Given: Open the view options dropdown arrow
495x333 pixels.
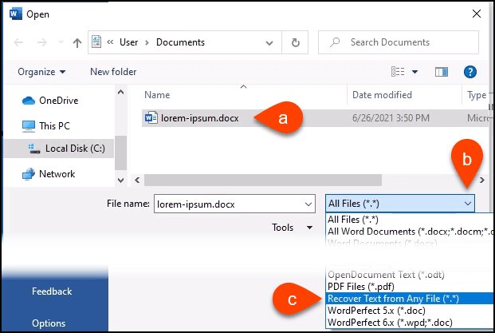Looking at the screenshot, I should (x=414, y=72).
